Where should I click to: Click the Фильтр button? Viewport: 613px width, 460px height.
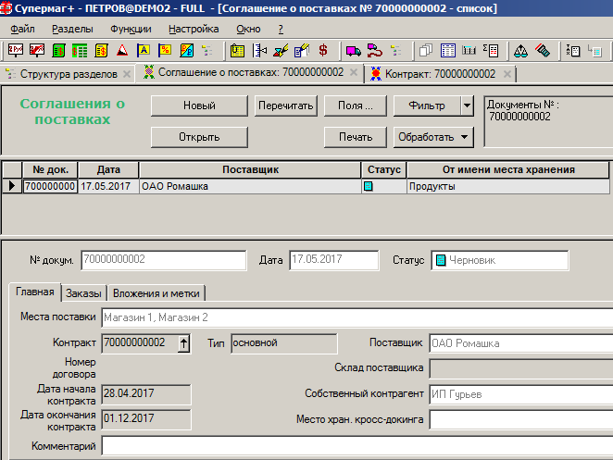click(x=427, y=106)
